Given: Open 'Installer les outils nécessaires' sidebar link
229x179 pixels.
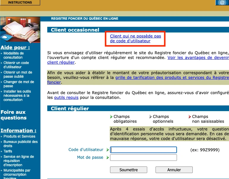Looking at the screenshot, I should click(17, 96).
